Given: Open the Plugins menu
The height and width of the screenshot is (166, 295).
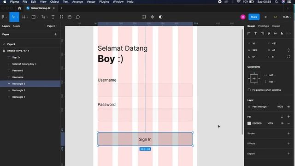Looking at the screenshot, I should coord(104,2).
